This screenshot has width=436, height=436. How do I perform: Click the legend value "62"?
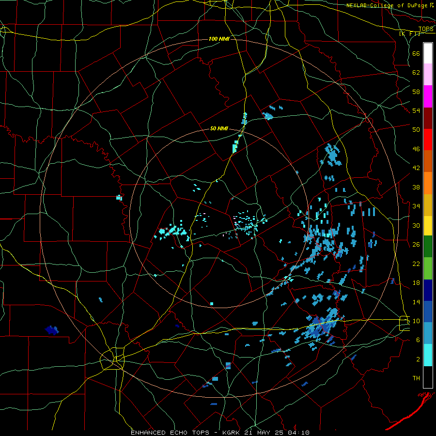pos(416,73)
